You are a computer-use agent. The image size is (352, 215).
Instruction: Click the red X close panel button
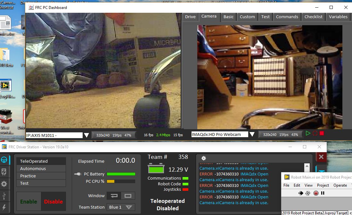[321, 157]
